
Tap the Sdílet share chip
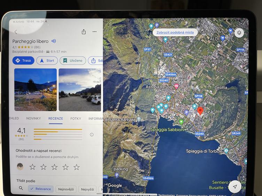[x=95, y=61]
